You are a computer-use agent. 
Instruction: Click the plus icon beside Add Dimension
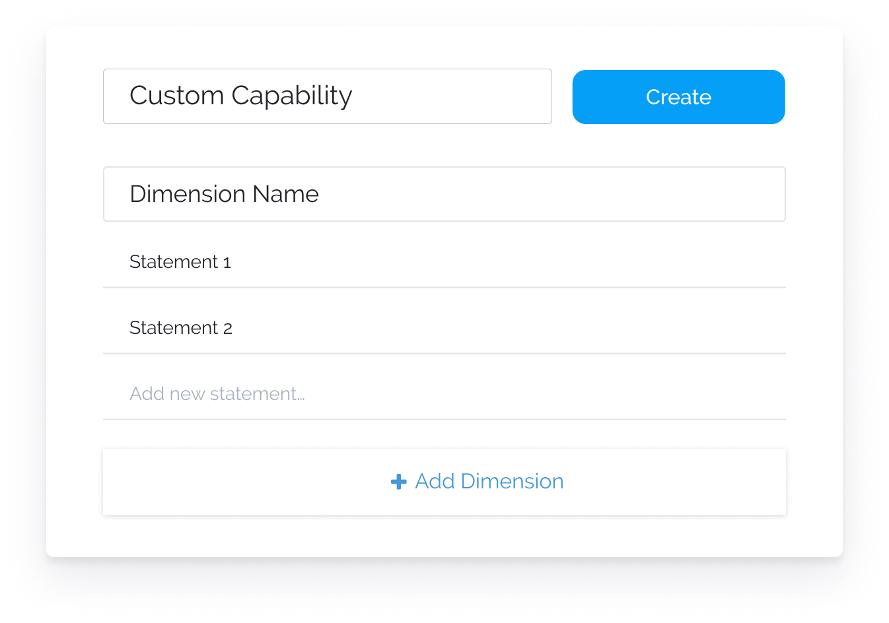coord(399,481)
